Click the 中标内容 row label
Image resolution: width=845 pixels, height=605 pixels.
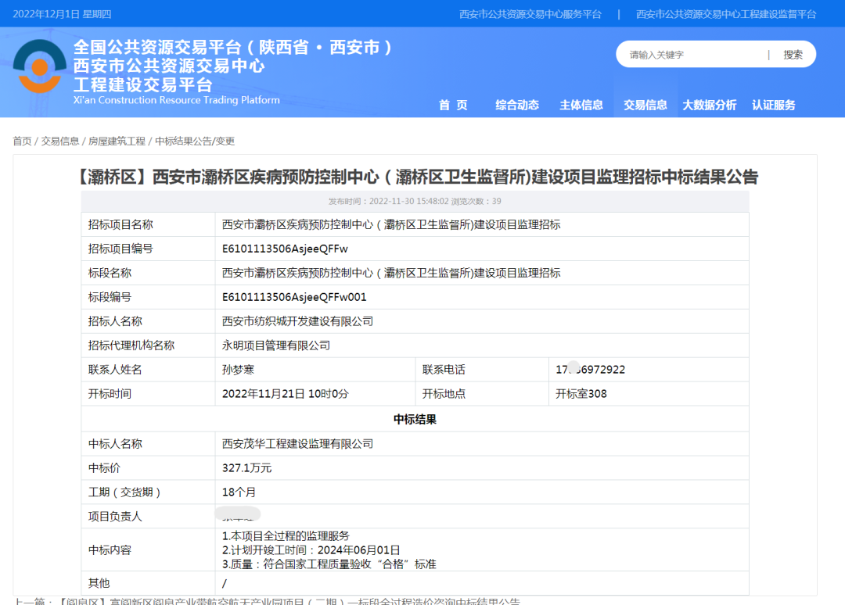click(110, 550)
